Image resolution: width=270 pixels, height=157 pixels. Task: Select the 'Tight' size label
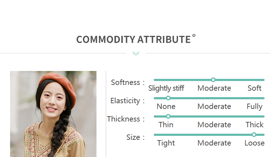[x=166, y=143]
